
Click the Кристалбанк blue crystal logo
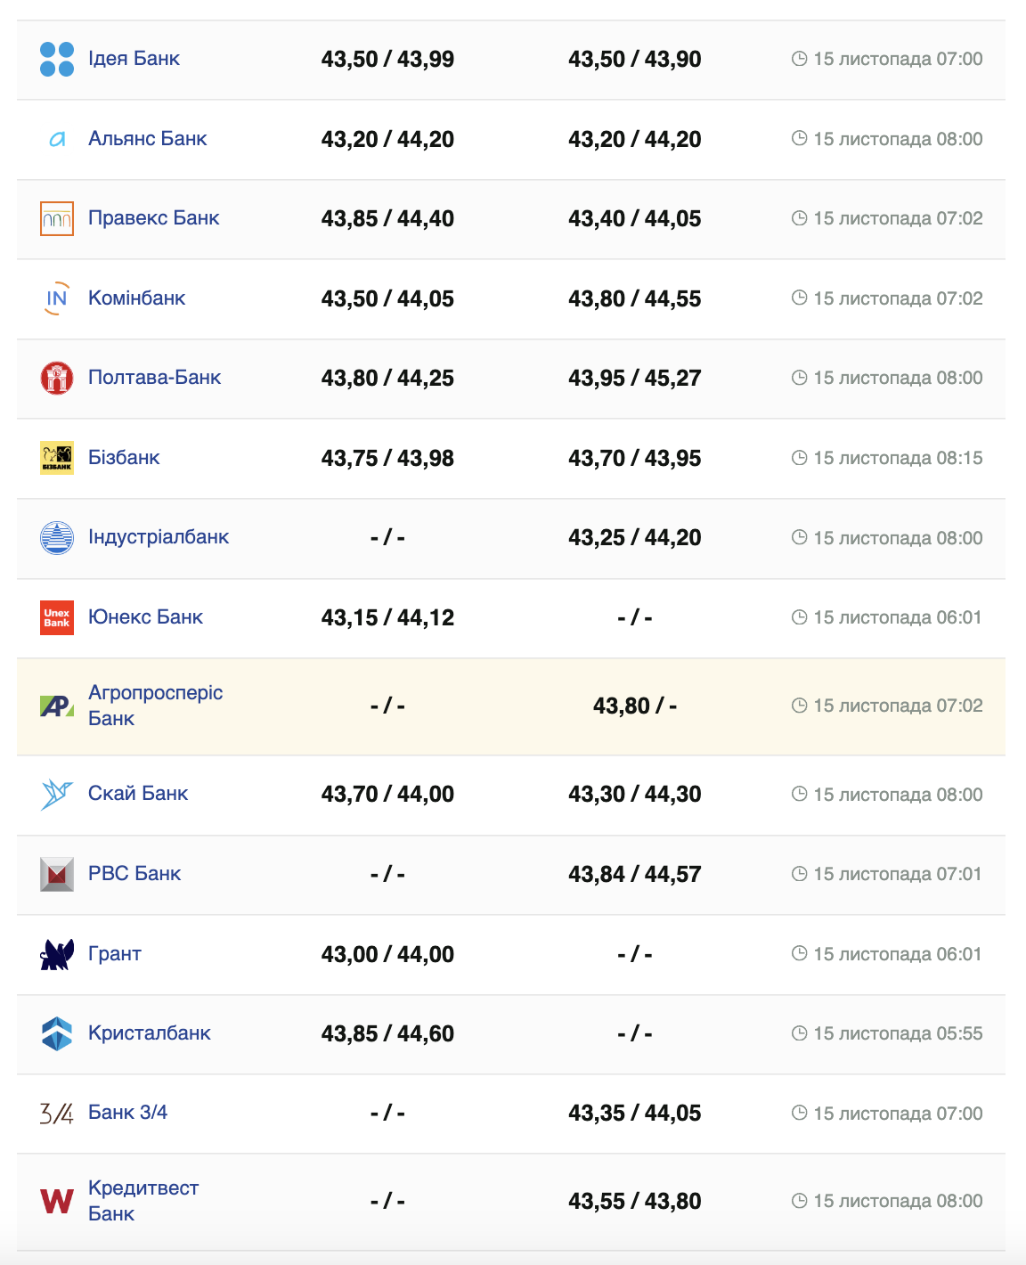tap(57, 1033)
